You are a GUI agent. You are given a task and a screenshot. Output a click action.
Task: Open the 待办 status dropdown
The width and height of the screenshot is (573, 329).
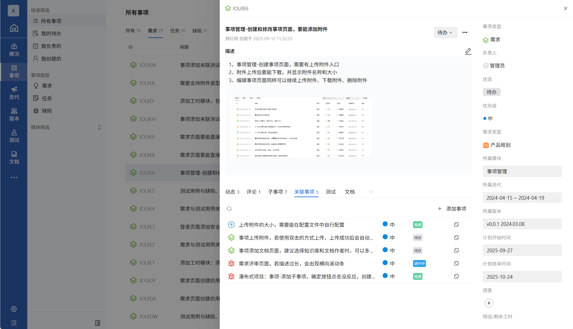pyautogui.click(x=445, y=32)
